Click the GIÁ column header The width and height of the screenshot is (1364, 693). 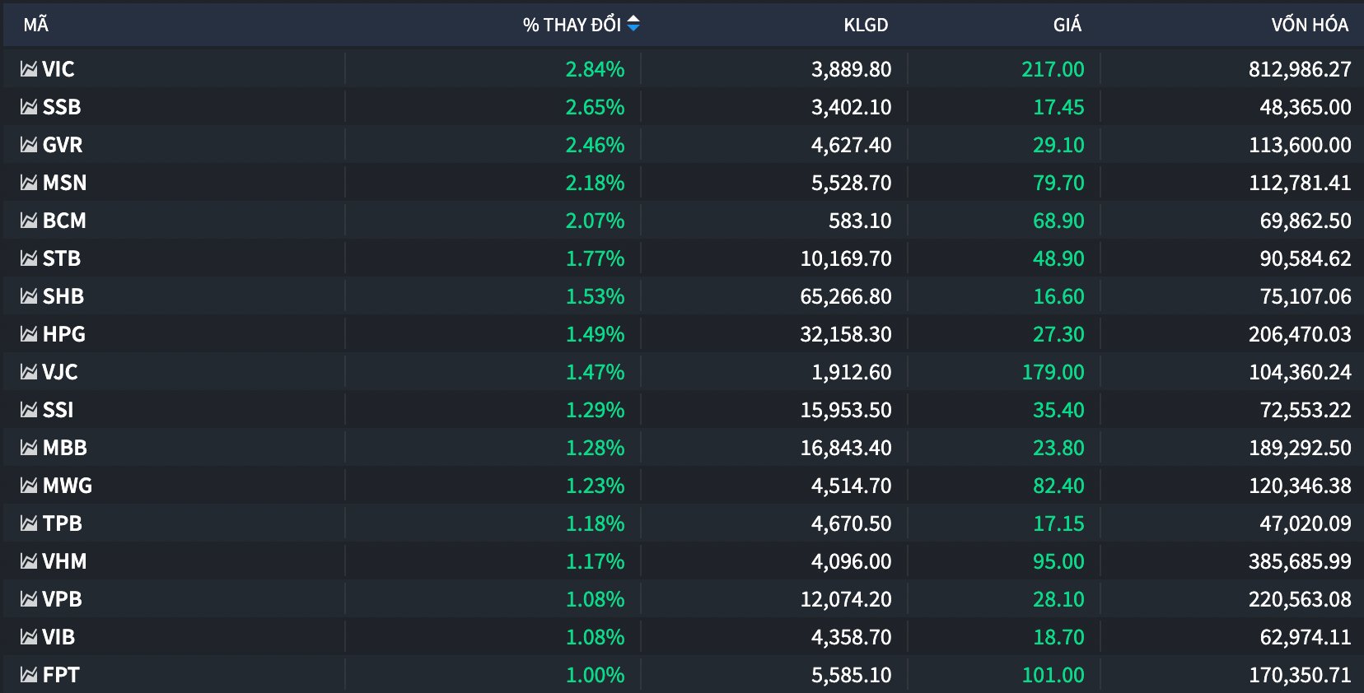coord(1067,25)
